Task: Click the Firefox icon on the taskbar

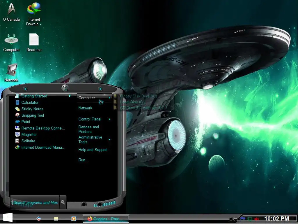Action: point(90,219)
